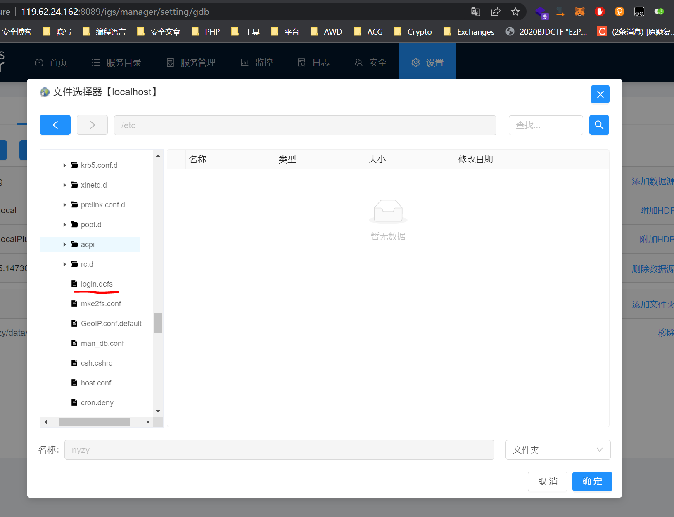Select the man_db.conf file
Viewport: 674px width, 517px height.
tap(102, 343)
